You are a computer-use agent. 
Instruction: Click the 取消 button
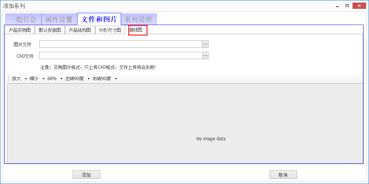283,175
